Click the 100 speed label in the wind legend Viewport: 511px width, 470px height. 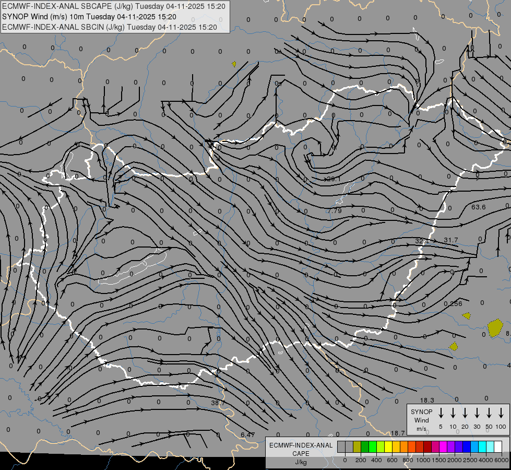pos(501,427)
